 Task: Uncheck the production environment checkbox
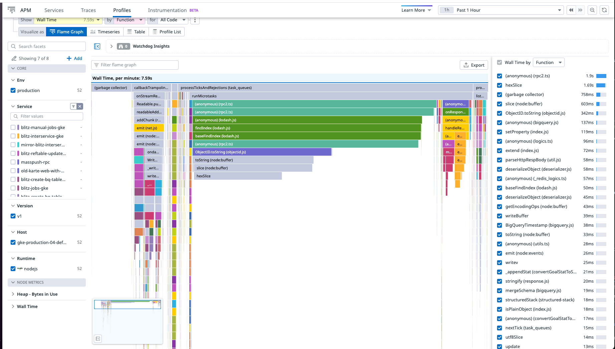tap(13, 90)
